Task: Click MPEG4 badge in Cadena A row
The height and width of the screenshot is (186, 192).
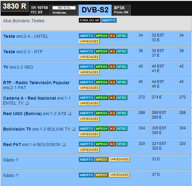Action: tap(101, 98)
